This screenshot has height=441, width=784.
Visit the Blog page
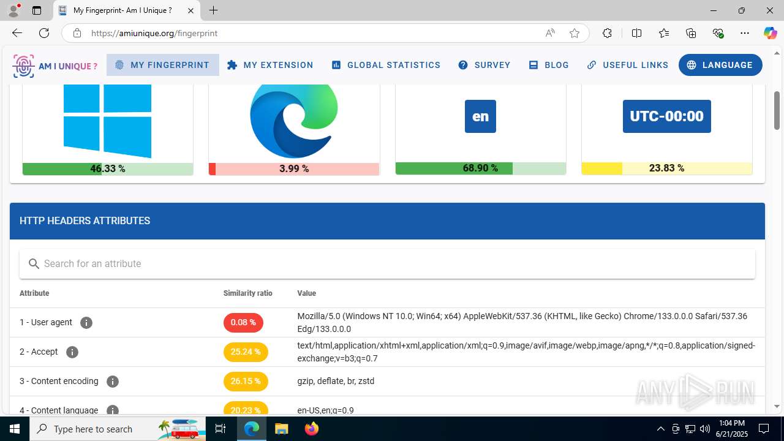pos(549,65)
